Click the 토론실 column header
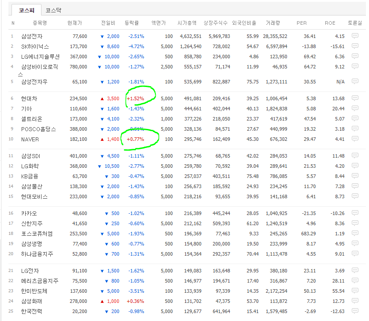Image resolution: width=369 pixels, height=321 pixels. [355, 23]
